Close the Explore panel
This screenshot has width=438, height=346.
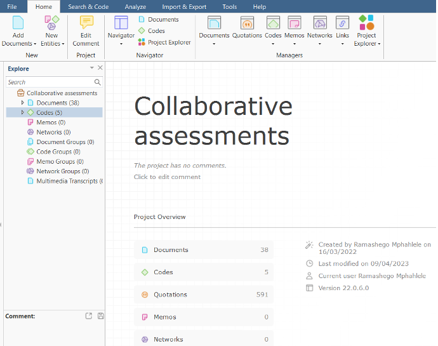click(100, 68)
